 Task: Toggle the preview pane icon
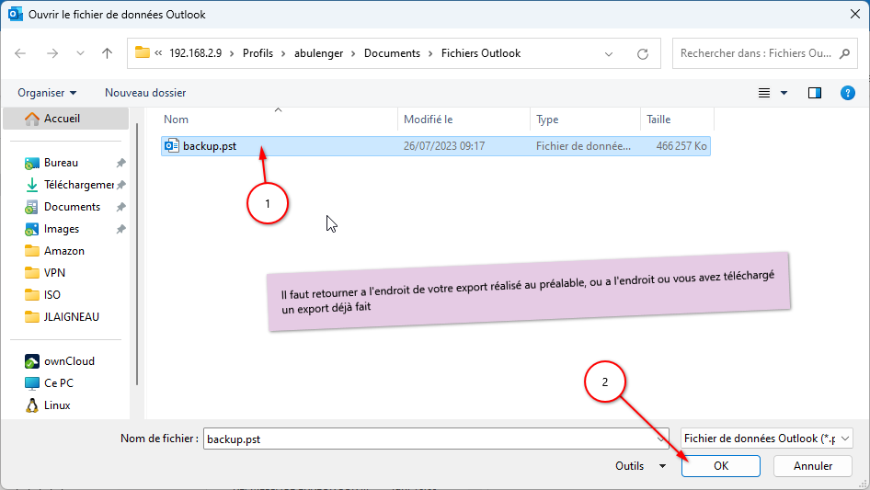(814, 93)
